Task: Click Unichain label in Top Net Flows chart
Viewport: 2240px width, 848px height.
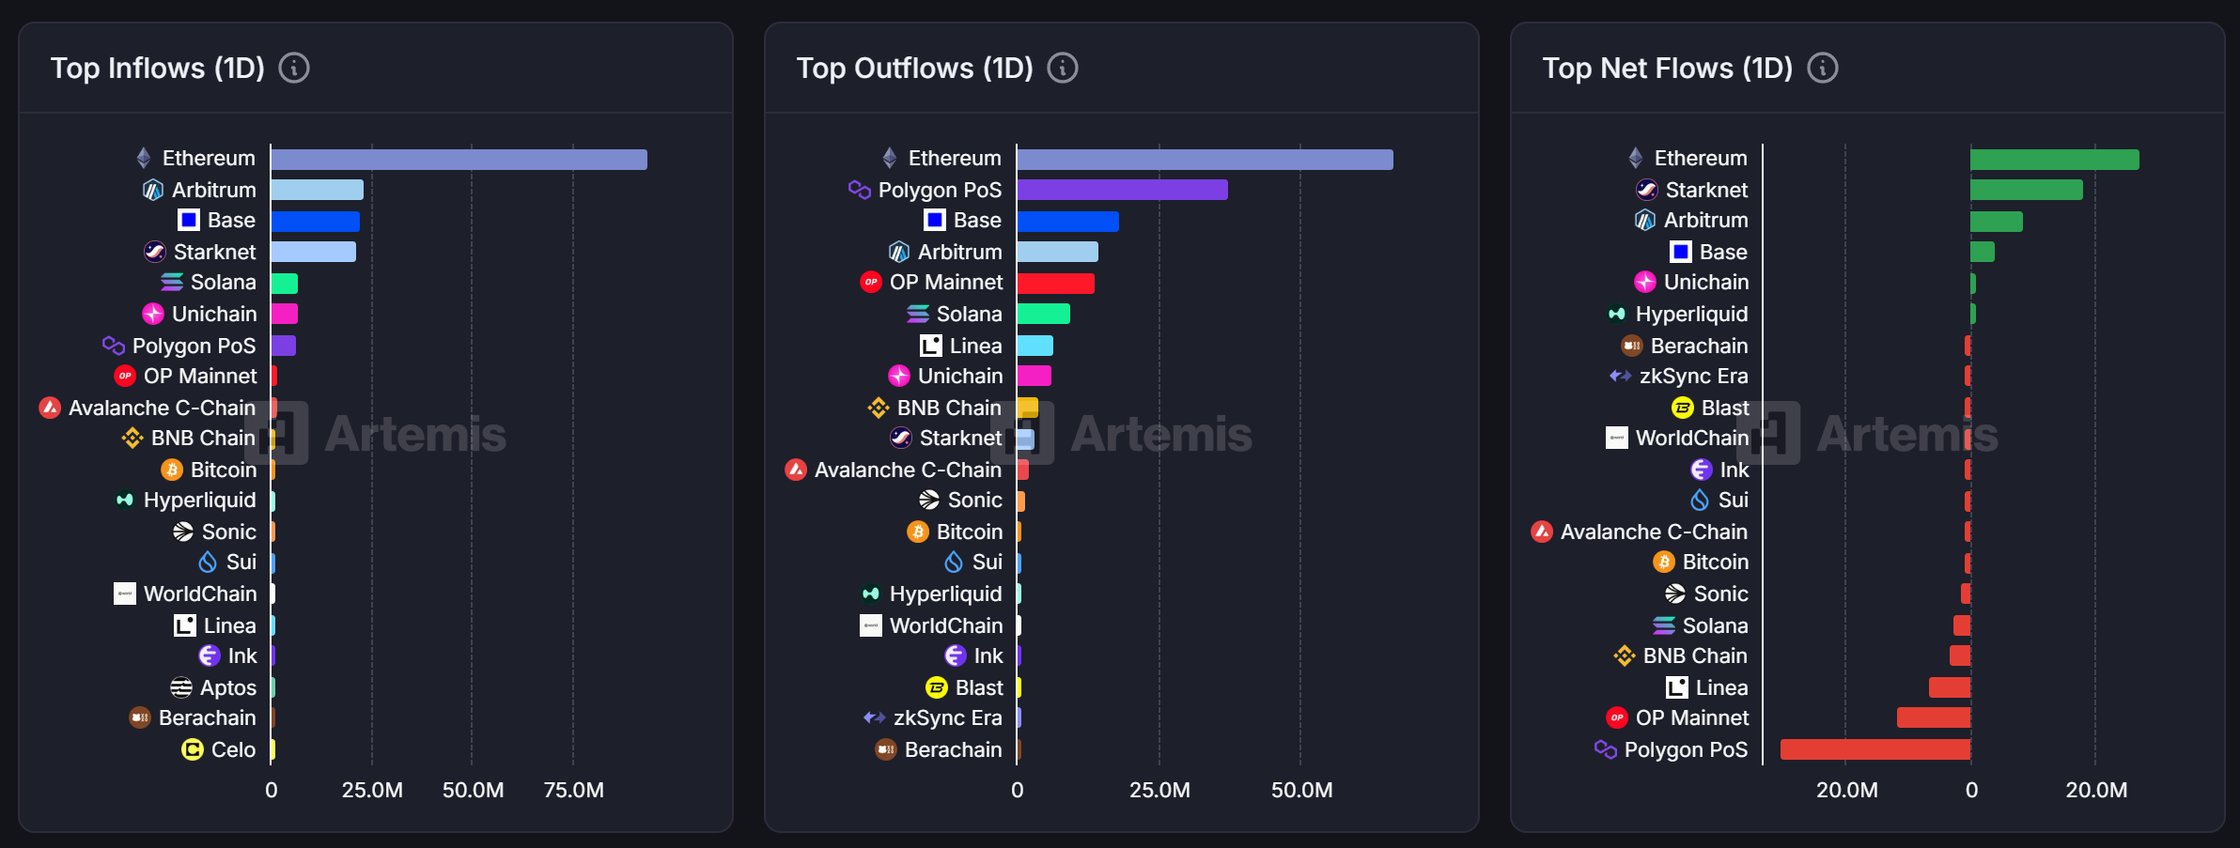Action: (x=1706, y=282)
